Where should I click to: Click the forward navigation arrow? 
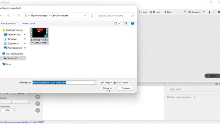(8, 15)
